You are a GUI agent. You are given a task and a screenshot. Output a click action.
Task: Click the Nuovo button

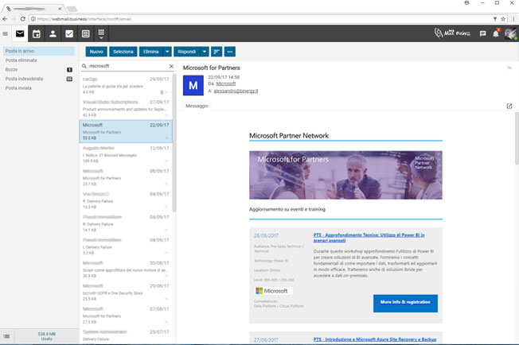[x=96, y=52]
